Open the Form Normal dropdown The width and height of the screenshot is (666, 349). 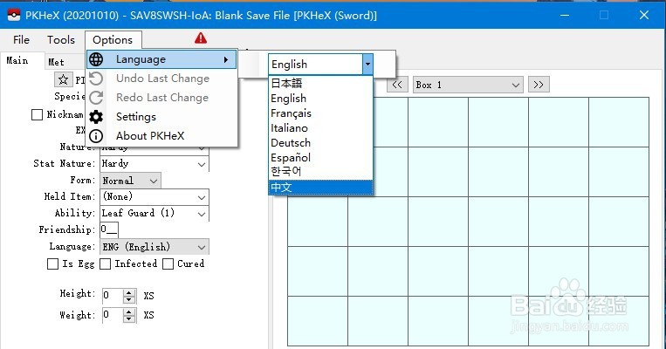[x=130, y=181]
